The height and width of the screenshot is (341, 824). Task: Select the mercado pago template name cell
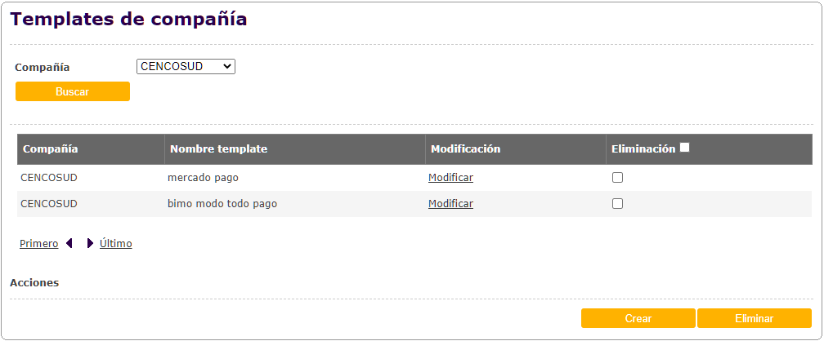203,178
